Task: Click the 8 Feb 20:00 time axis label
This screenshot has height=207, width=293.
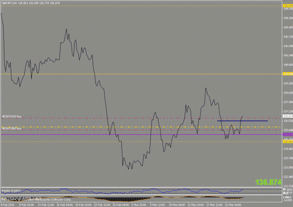Action: pyautogui.click(x=26, y=205)
